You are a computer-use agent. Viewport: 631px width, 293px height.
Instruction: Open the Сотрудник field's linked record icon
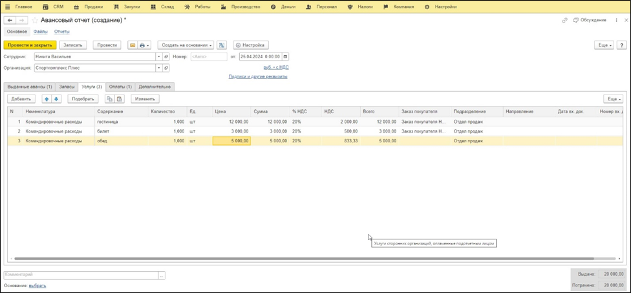[166, 57]
